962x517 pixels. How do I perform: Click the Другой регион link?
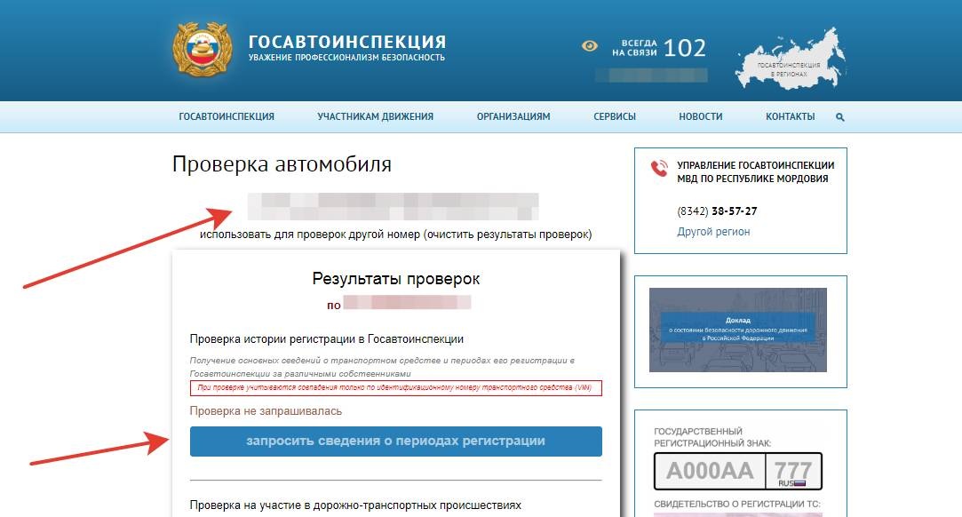click(x=713, y=232)
